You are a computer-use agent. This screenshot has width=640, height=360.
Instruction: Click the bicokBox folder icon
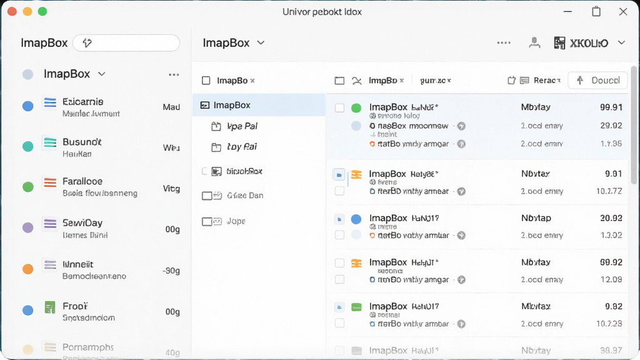tap(217, 171)
